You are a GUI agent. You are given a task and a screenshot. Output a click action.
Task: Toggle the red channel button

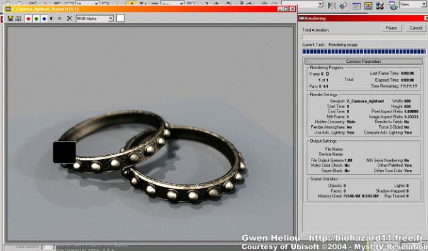coord(28,18)
